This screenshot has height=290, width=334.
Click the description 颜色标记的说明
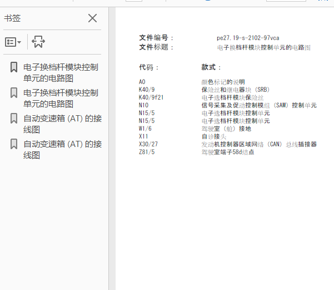coord(223,82)
